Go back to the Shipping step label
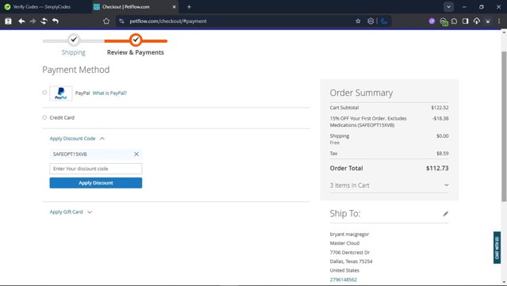This screenshot has height=286, width=507. click(74, 52)
